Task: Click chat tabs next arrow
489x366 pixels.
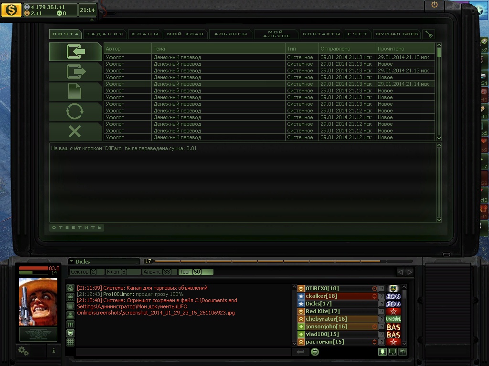Action: [410, 272]
